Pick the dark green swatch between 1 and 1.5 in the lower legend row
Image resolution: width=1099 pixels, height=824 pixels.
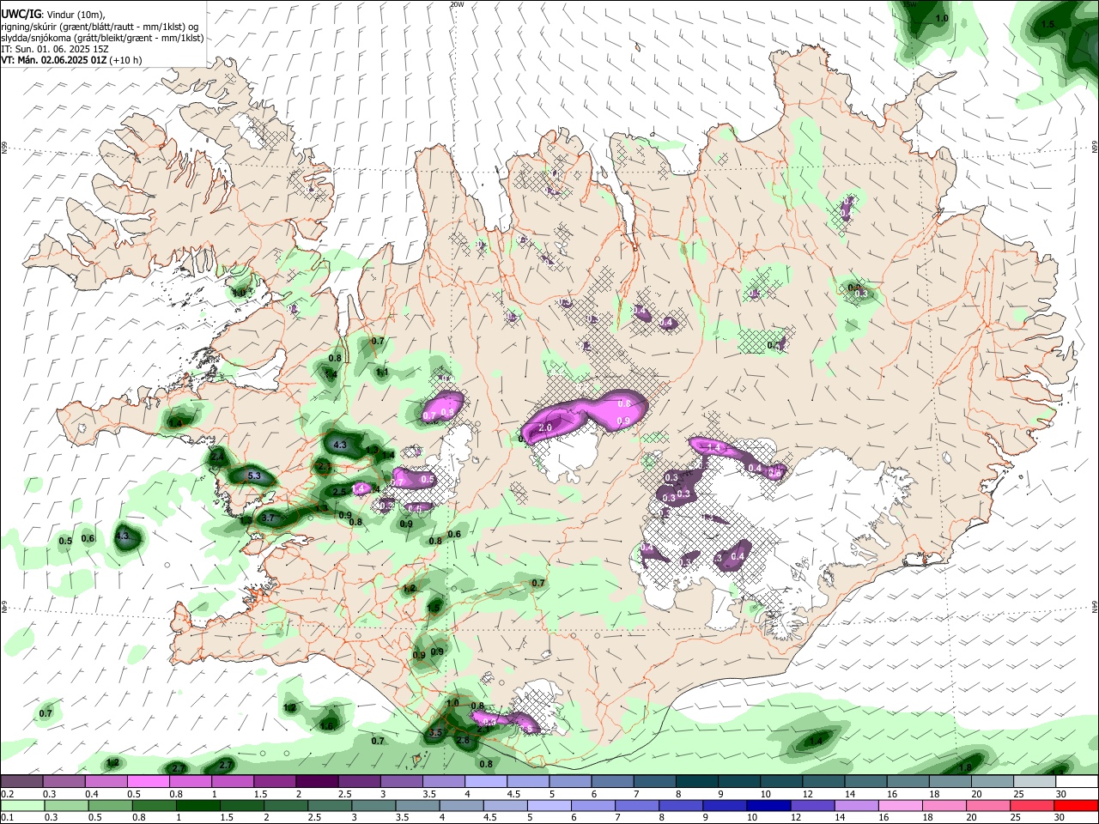(x=197, y=805)
